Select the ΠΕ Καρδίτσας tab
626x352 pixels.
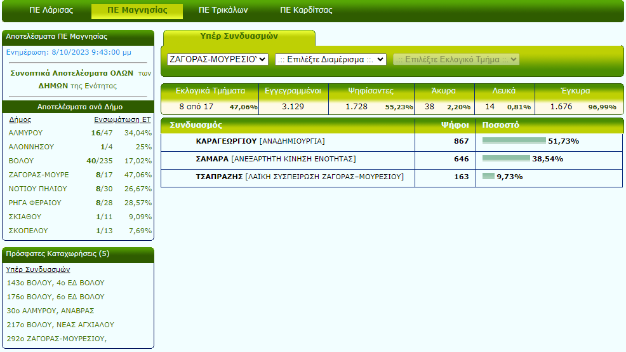[x=306, y=11]
